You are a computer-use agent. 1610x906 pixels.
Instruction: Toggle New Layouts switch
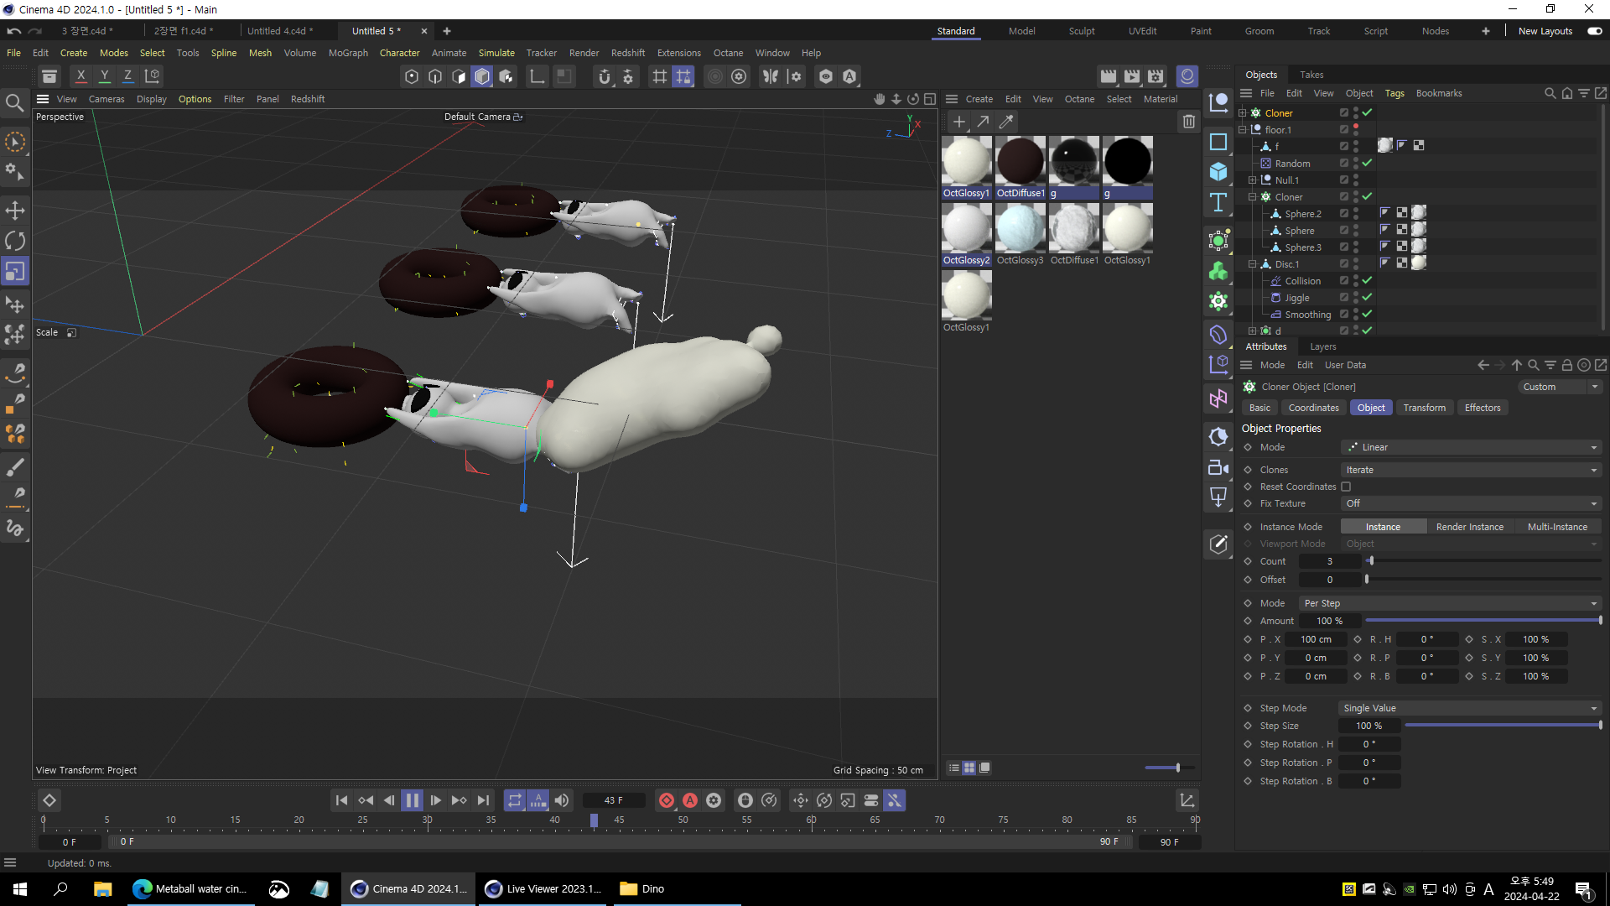[1595, 31]
